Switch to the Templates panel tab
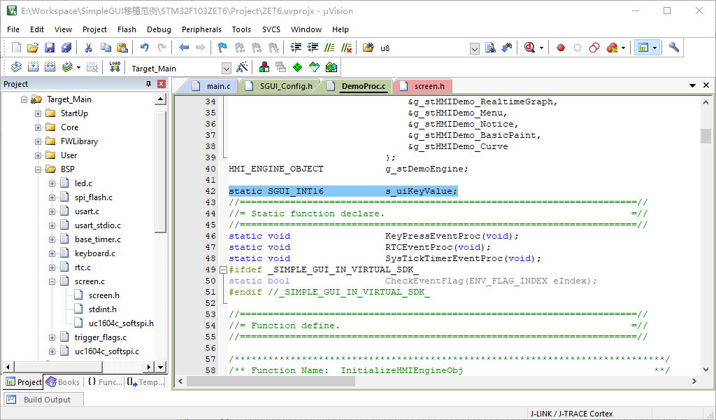The height and width of the screenshot is (420, 716). click(145, 382)
